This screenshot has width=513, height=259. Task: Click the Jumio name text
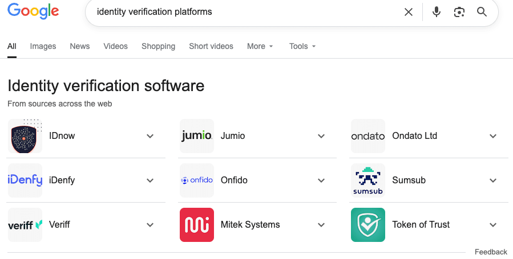pyautogui.click(x=233, y=135)
